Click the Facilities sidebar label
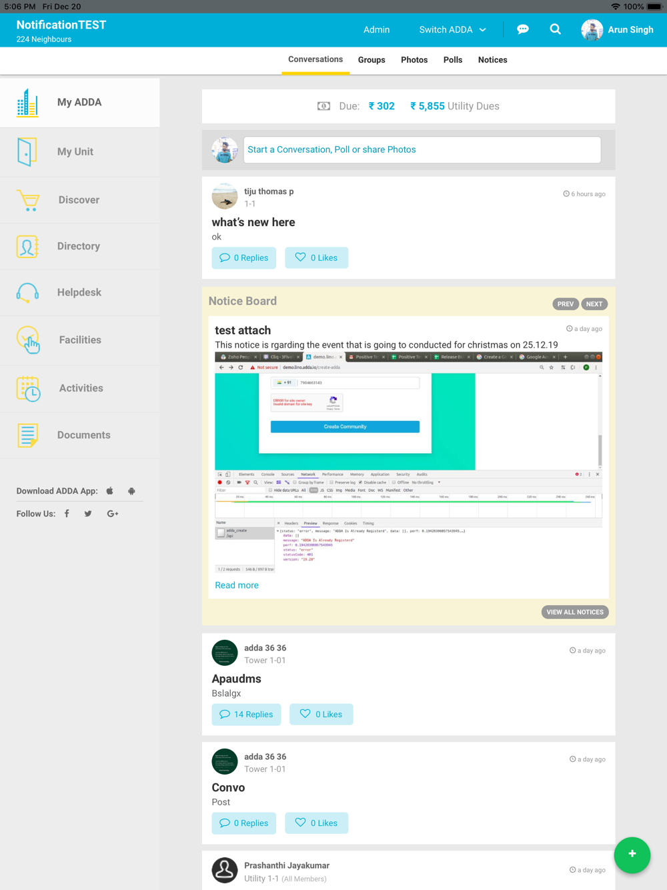The width and height of the screenshot is (667, 890). pos(80,340)
